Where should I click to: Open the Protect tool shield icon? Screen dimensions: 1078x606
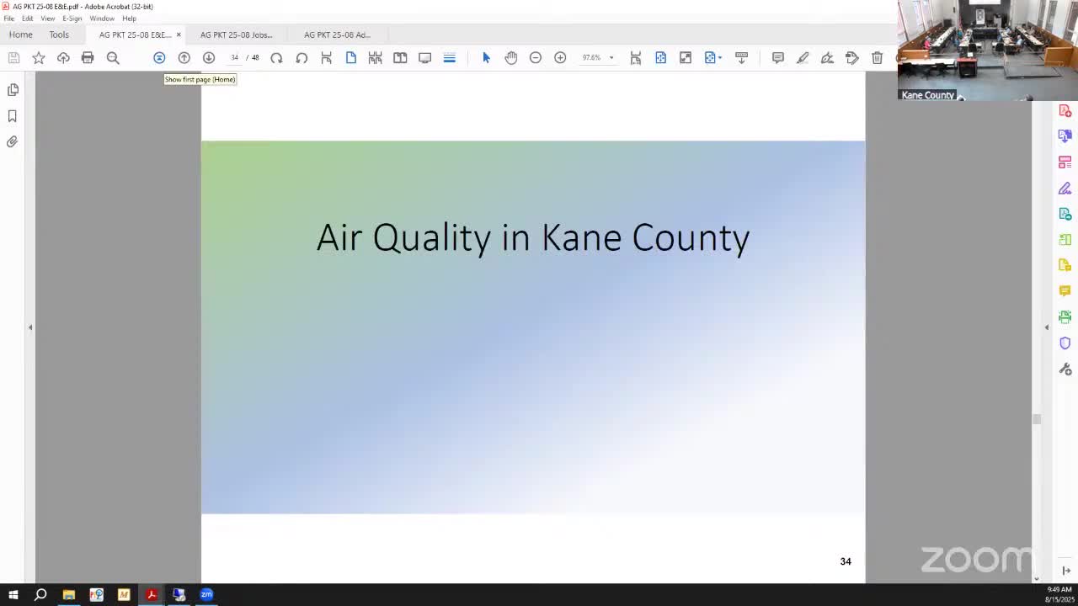click(x=1065, y=343)
